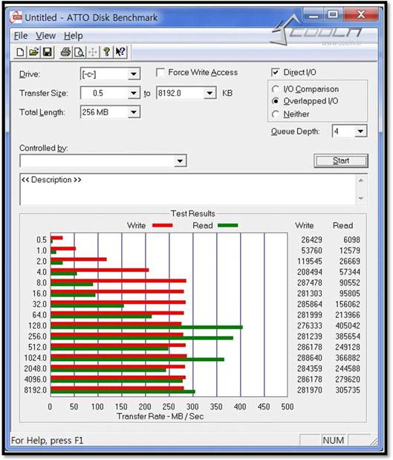Click the Print toolbar icon
393x460 pixels.
65,52
